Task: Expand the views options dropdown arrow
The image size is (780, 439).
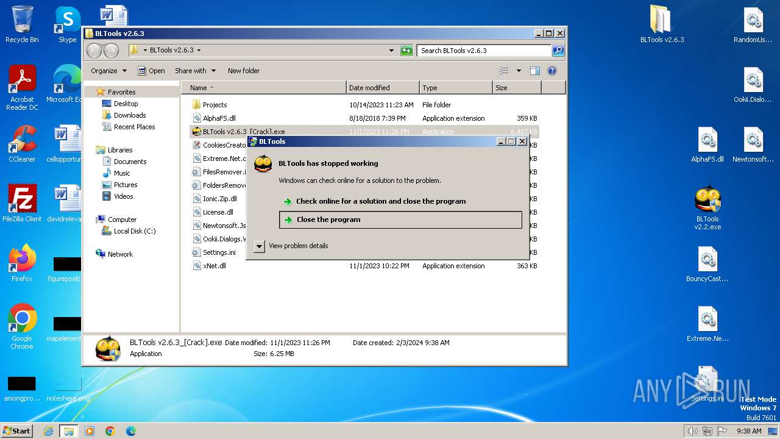Action: tap(519, 71)
